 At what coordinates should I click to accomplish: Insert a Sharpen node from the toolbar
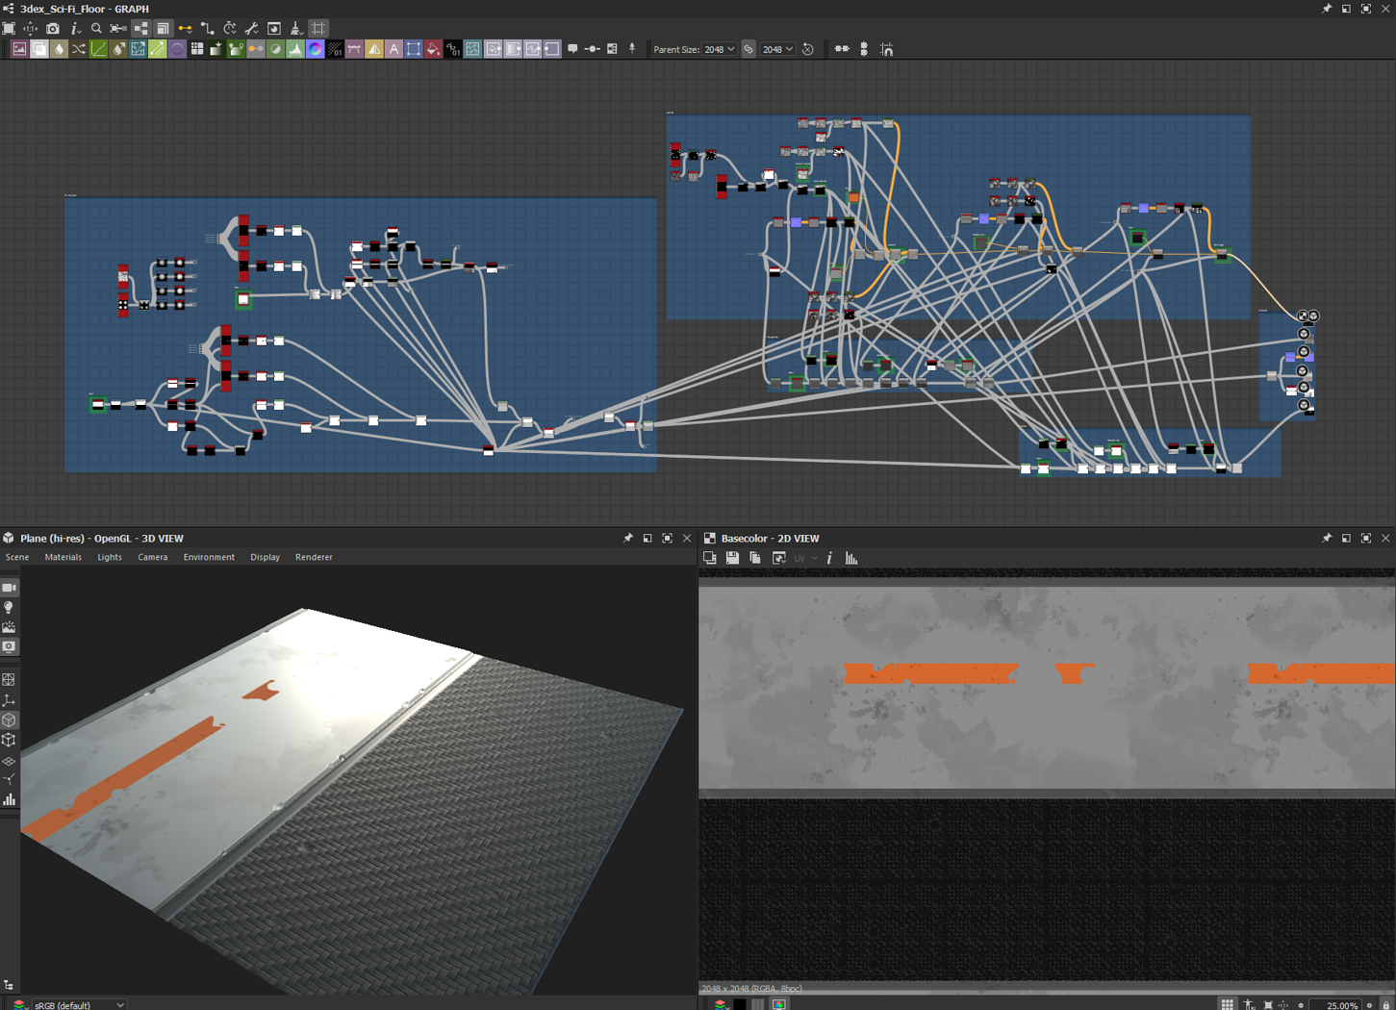[374, 49]
